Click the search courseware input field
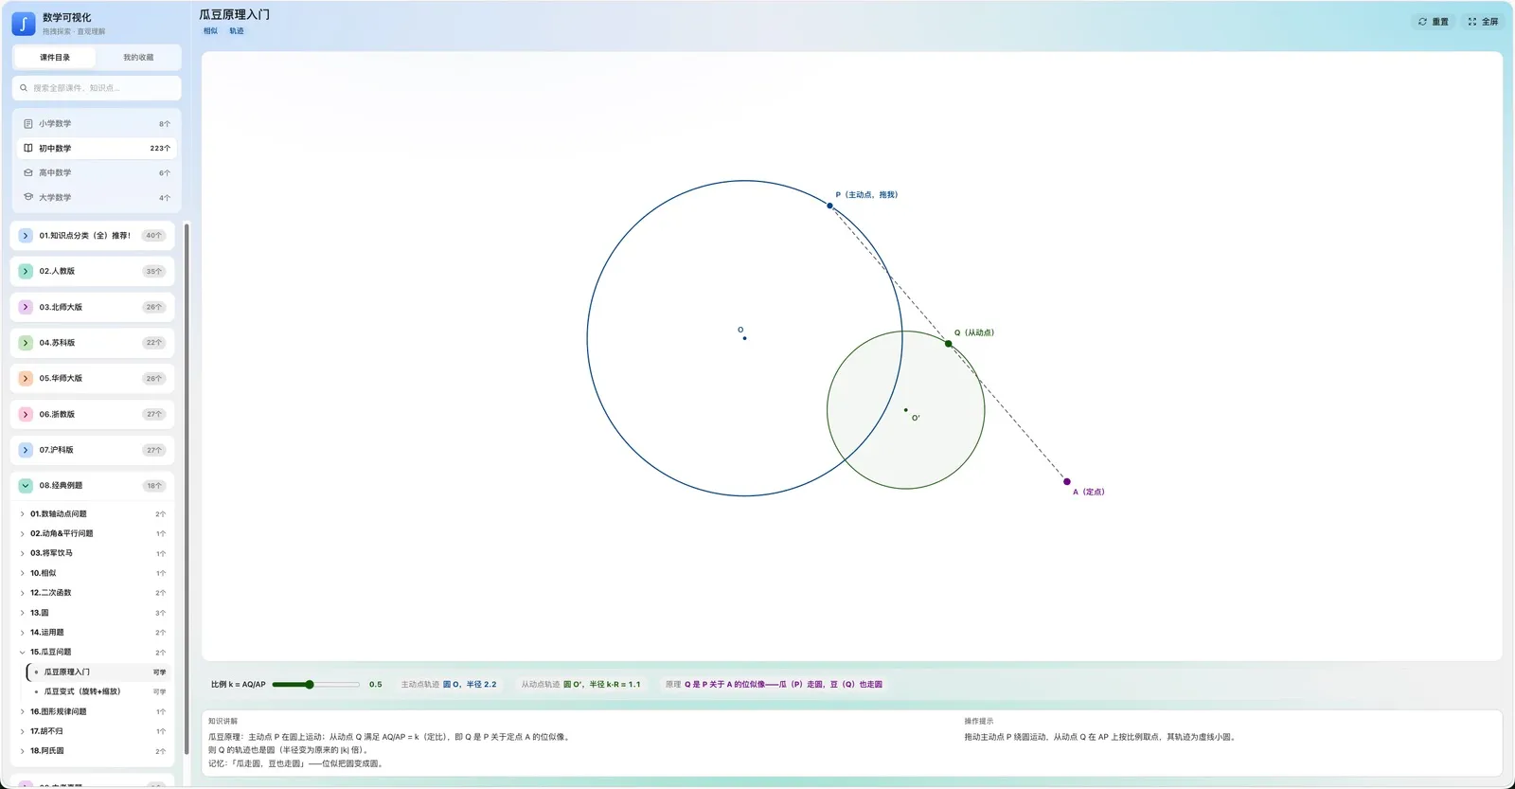 pos(97,88)
